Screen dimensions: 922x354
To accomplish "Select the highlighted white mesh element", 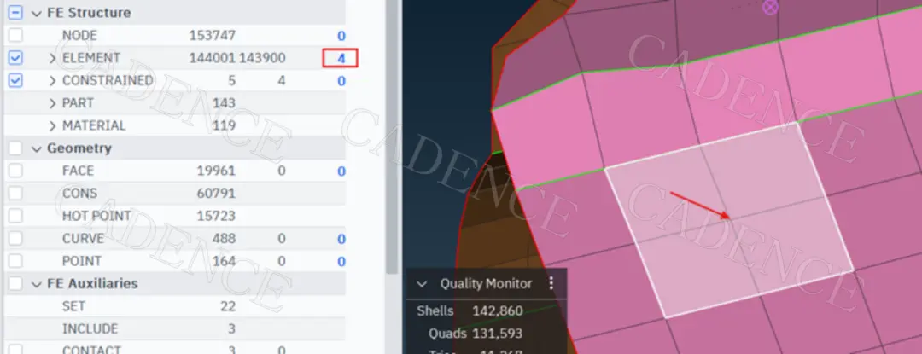I will [x=729, y=220].
